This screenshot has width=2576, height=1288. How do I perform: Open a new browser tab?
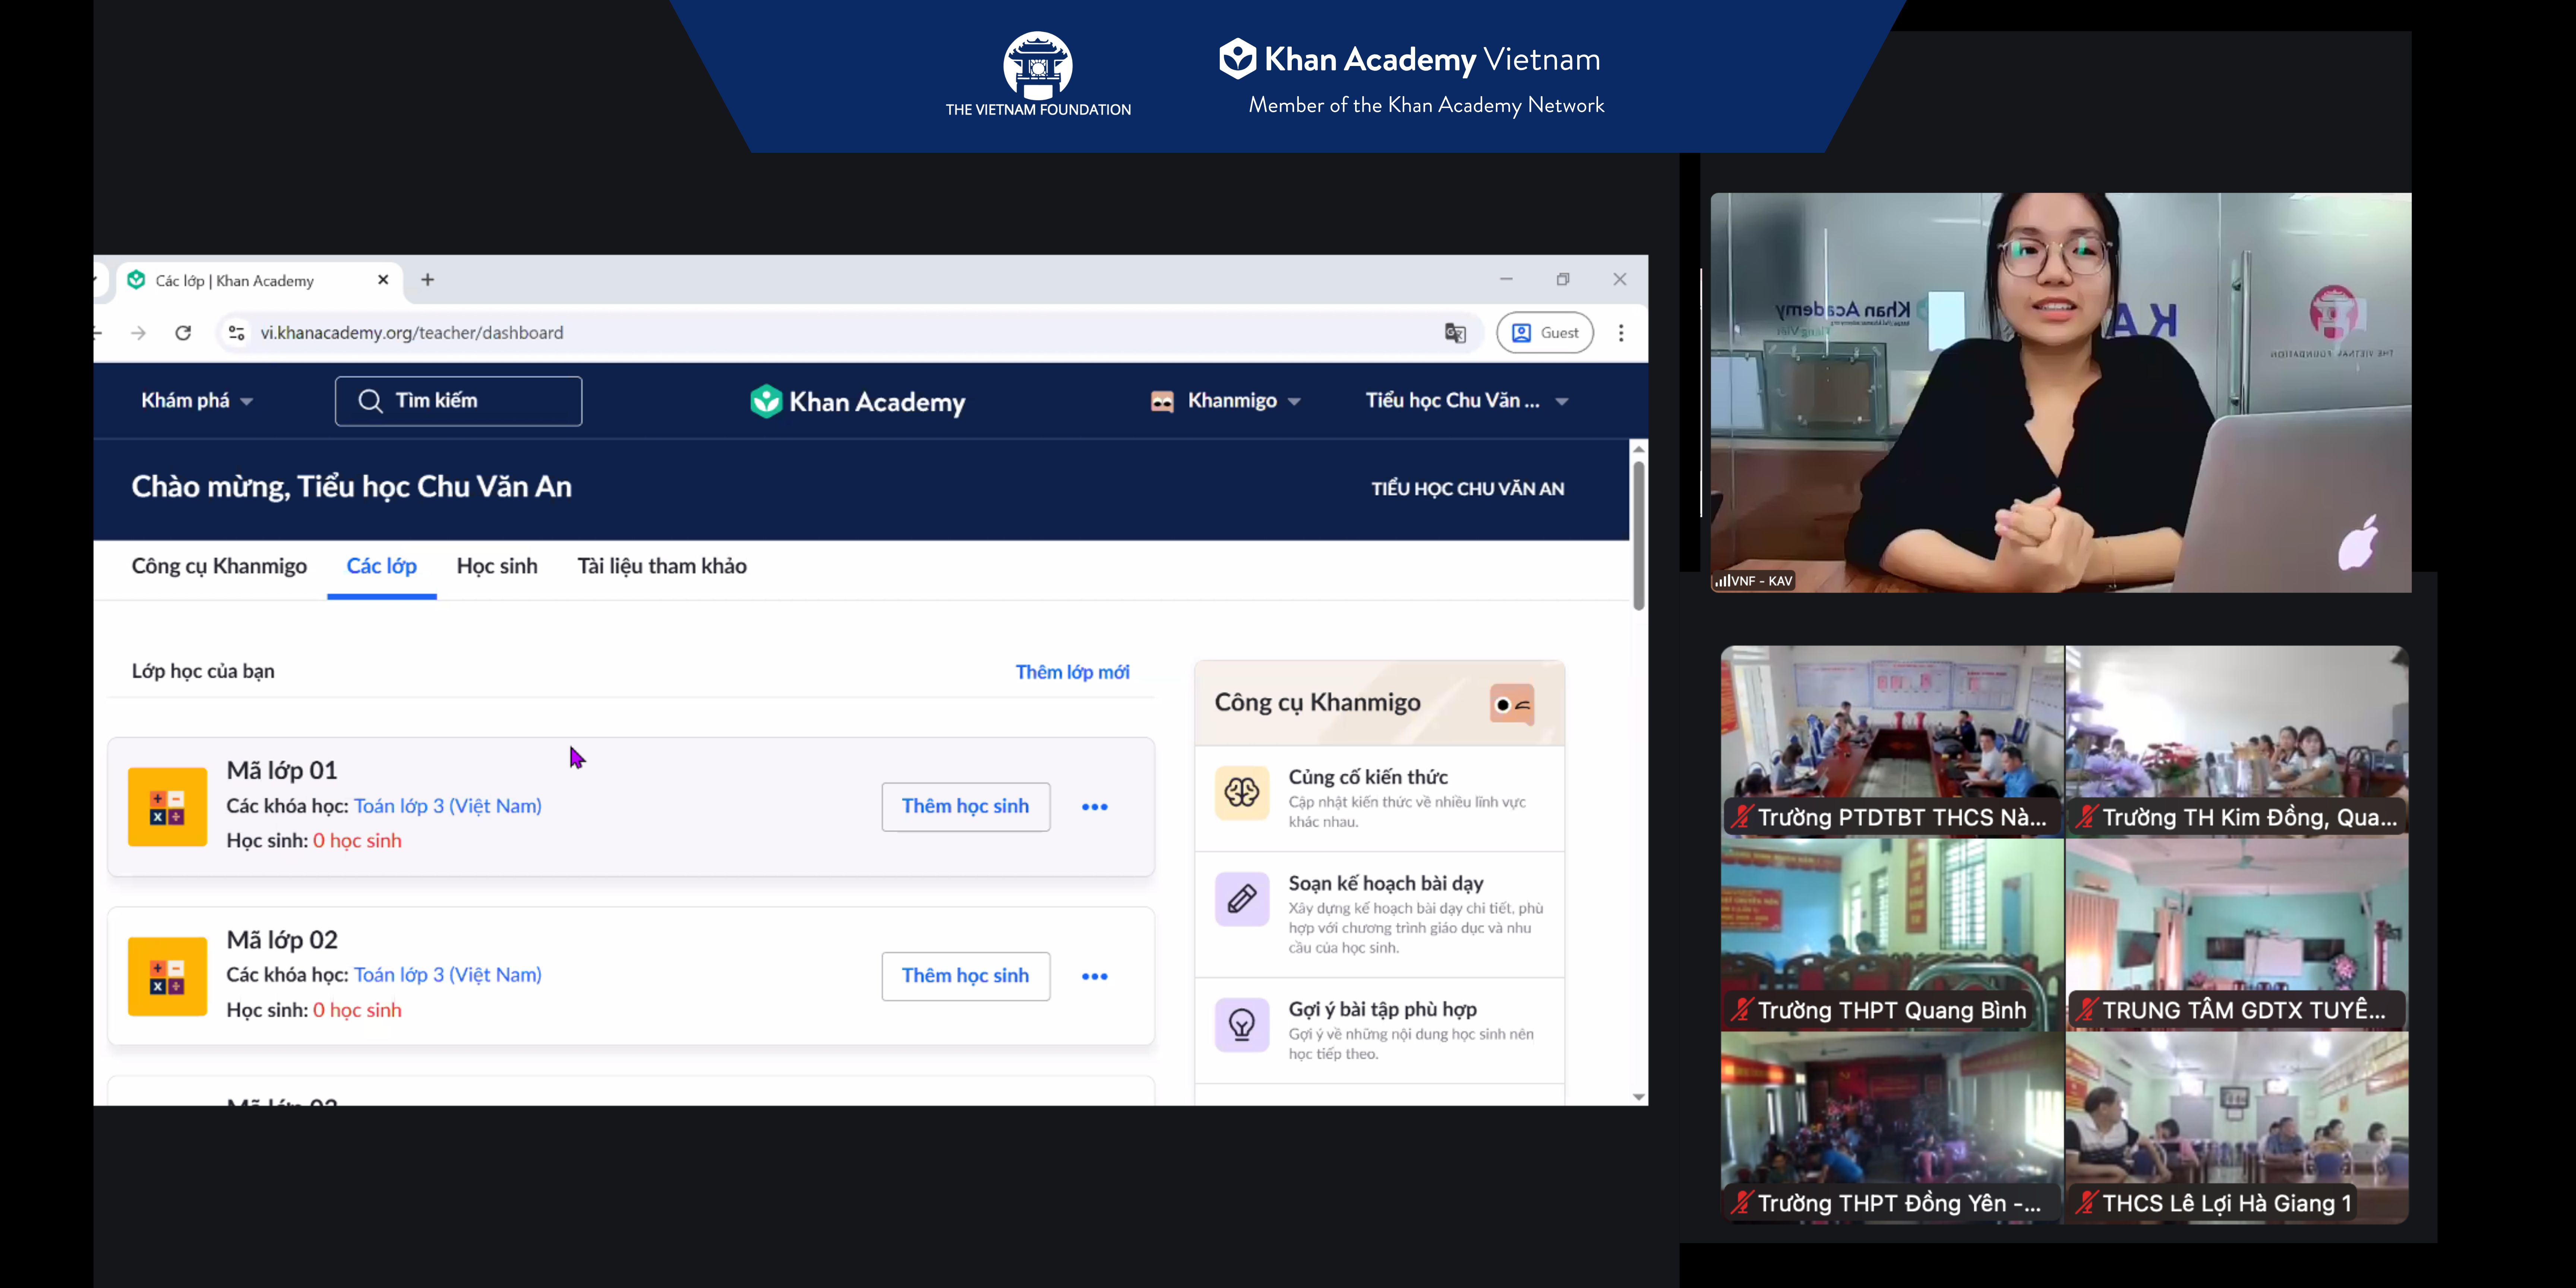pos(428,280)
